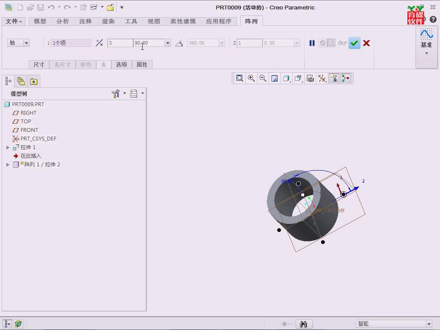Click the Close window folder icon

click(x=110, y=7)
